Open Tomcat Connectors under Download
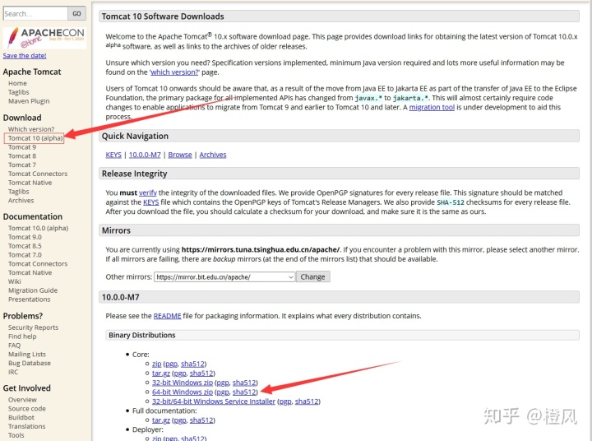This screenshot has width=592, height=441. tap(38, 174)
